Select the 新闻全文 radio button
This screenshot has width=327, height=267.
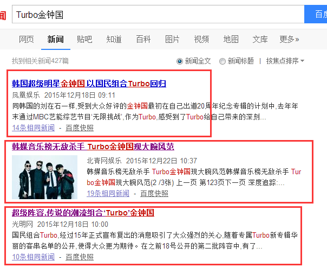click(180, 61)
